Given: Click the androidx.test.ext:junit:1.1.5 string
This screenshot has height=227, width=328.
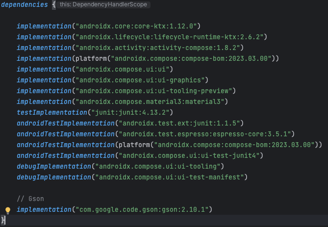Looking at the screenshot, I should [x=179, y=124].
